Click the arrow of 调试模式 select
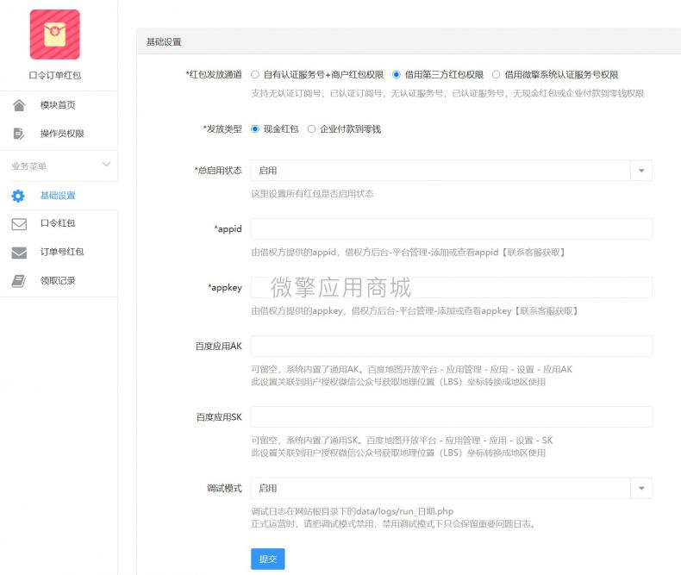 [x=641, y=489]
